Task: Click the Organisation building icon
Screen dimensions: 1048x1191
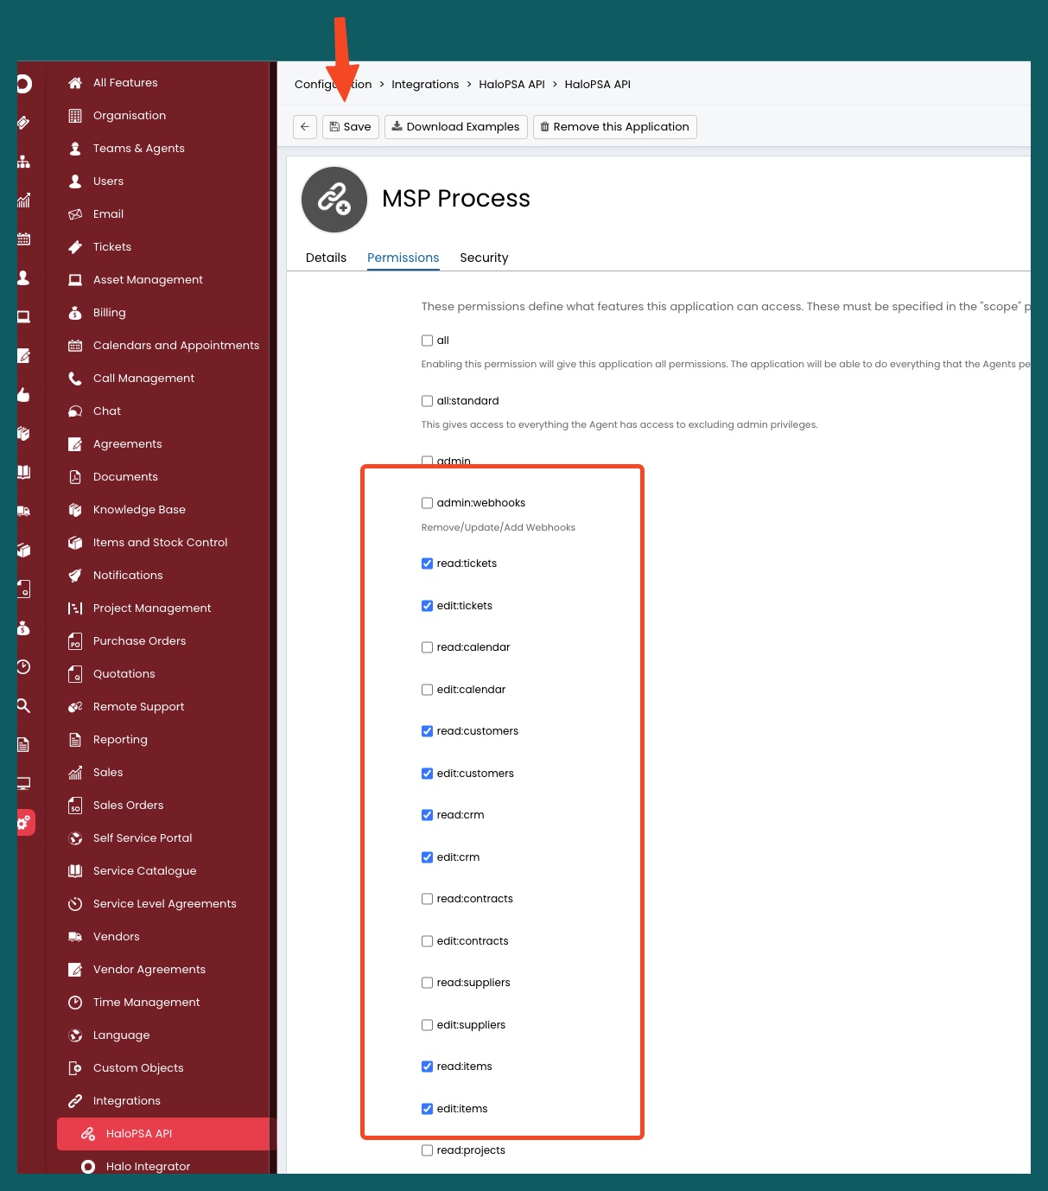Action: pyautogui.click(x=75, y=116)
